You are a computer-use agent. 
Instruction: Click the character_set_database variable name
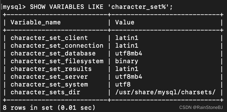tap(53, 54)
